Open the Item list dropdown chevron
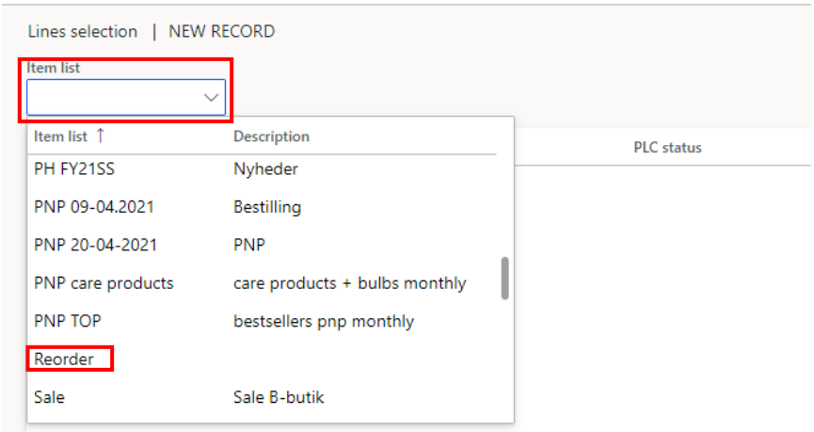 [x=211, y=98]
